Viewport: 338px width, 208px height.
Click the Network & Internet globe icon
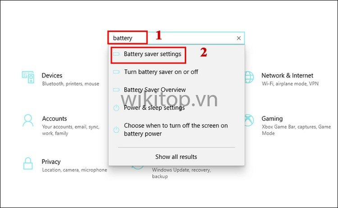pyautogui.click(x=249, y=77)
